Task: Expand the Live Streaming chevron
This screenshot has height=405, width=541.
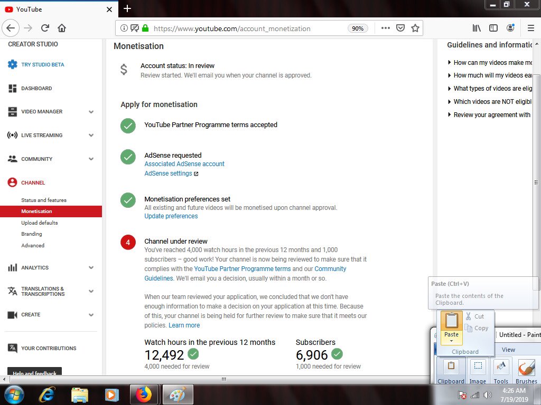Action: point(91,136)
